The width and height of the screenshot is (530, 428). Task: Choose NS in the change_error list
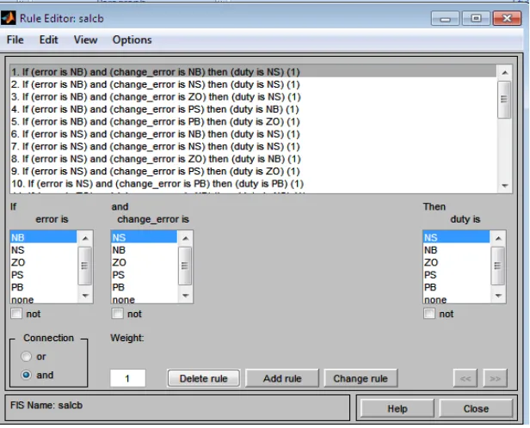(144, 237)
